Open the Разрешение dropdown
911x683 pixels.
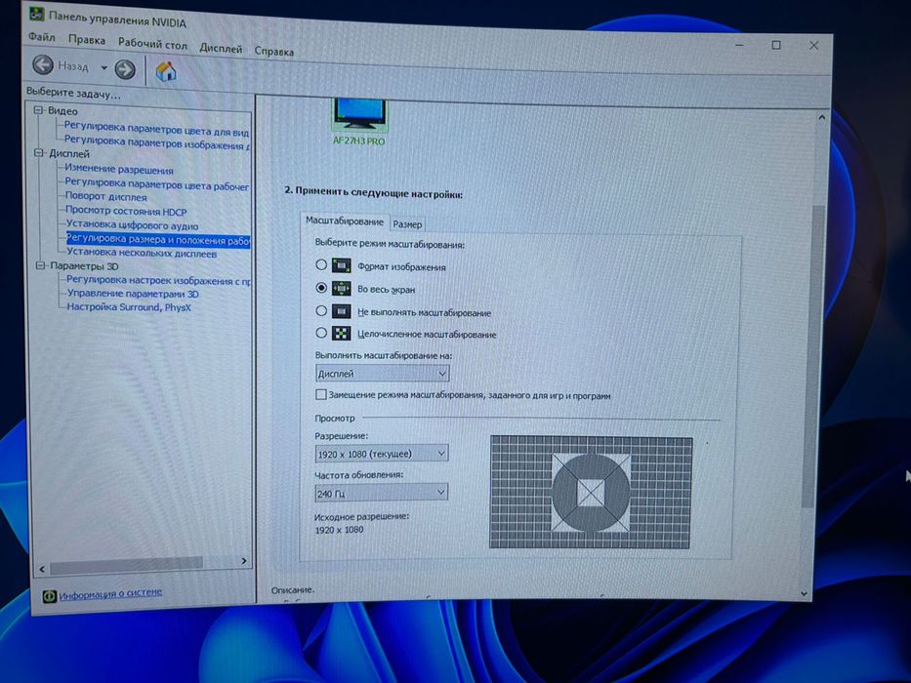382,454
